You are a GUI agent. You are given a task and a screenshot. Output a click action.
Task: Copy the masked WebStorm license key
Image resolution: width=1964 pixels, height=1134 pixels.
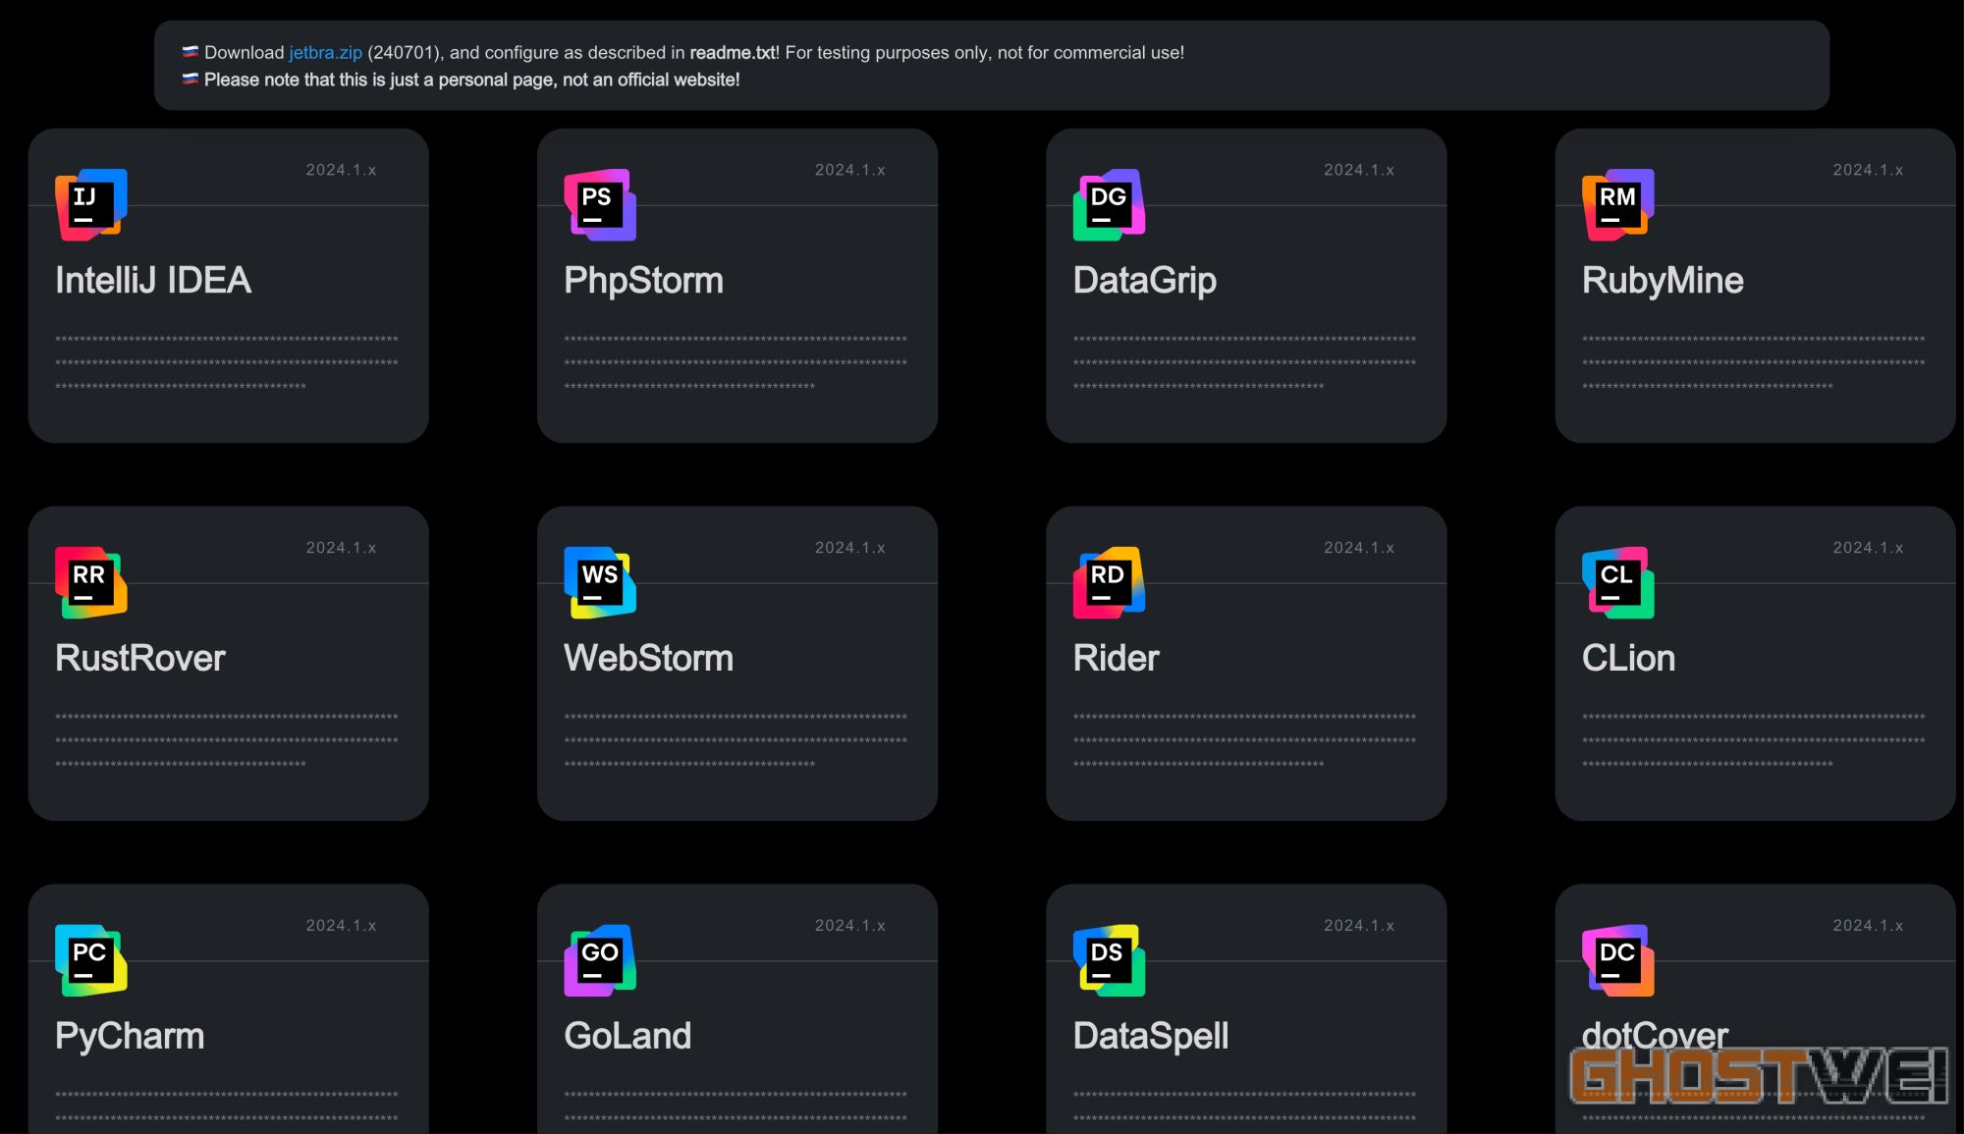[735, 740]
